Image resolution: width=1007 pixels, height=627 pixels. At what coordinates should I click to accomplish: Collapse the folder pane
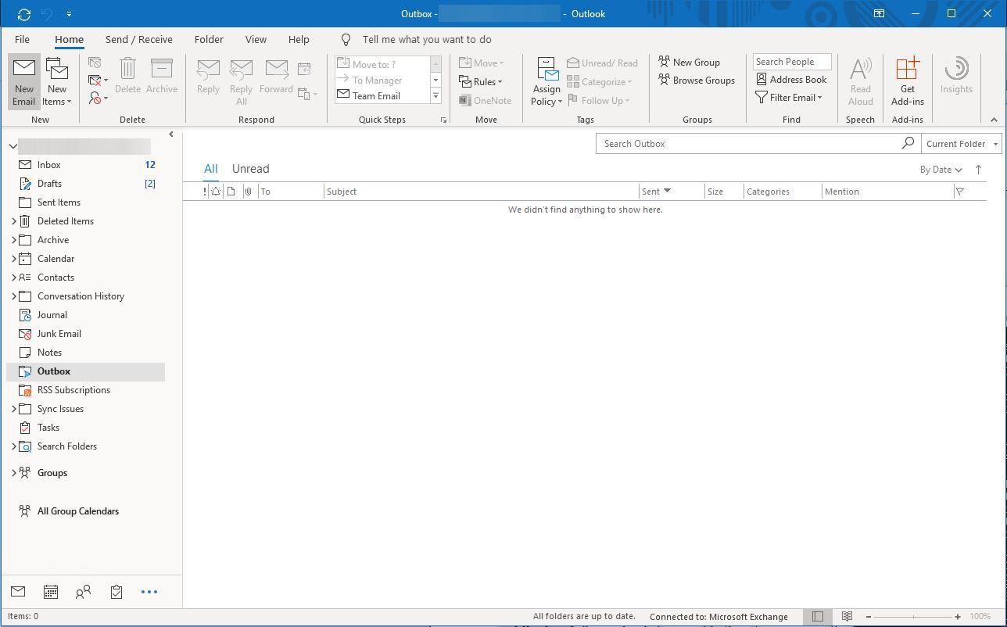click(x=171, y=134)
